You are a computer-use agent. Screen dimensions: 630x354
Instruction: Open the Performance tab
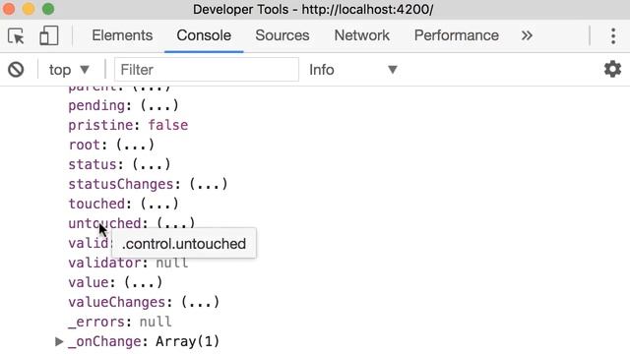pyautogui.click(x=457, y=35)
